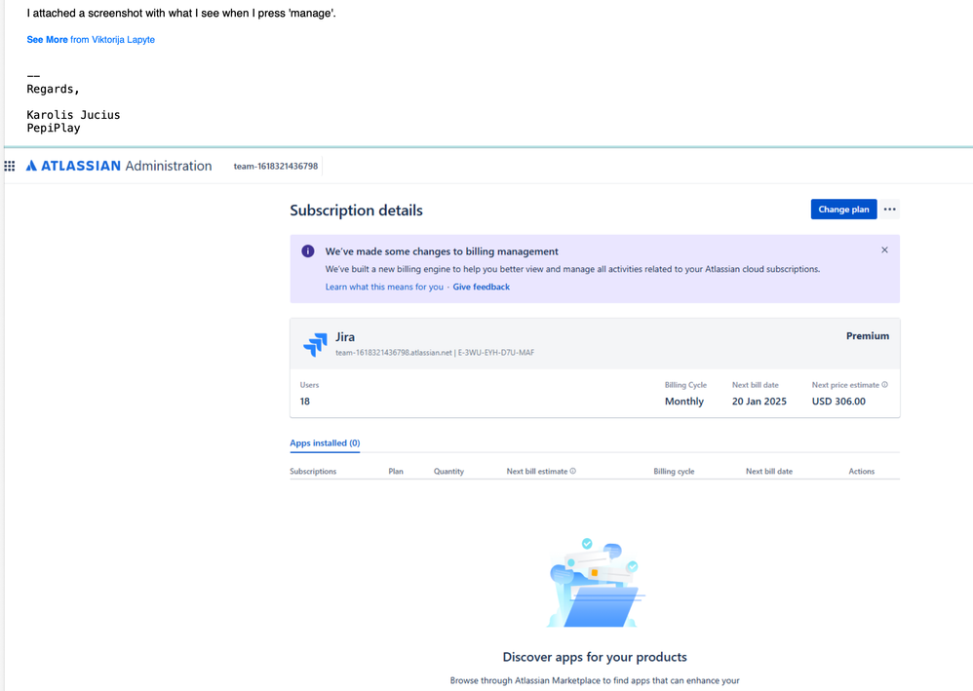Dismiss the billing management banner
The height and width of the screenshot is (691, 973).
click(x=884, y=250)
